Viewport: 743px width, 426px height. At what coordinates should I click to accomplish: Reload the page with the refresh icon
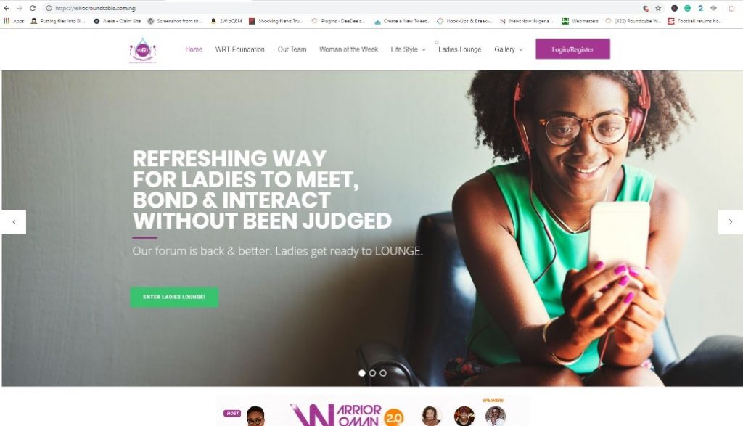(32, 8)
